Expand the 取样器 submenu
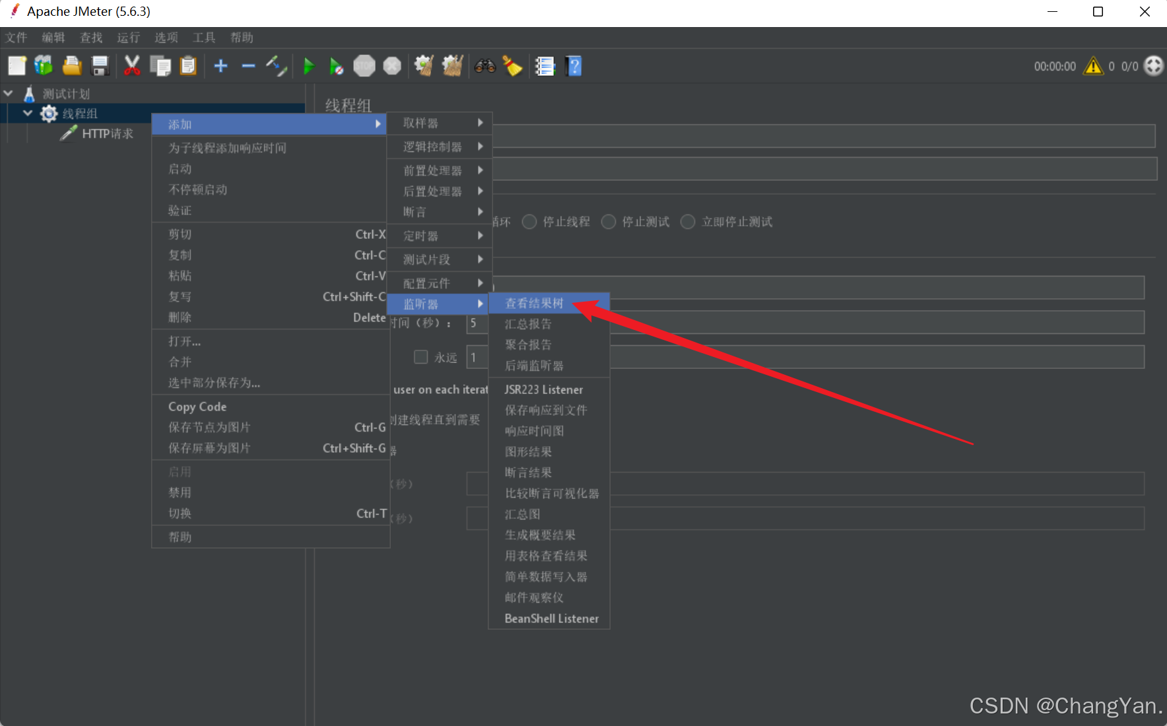Screen dimensions: 1167x726 [440, 123]
